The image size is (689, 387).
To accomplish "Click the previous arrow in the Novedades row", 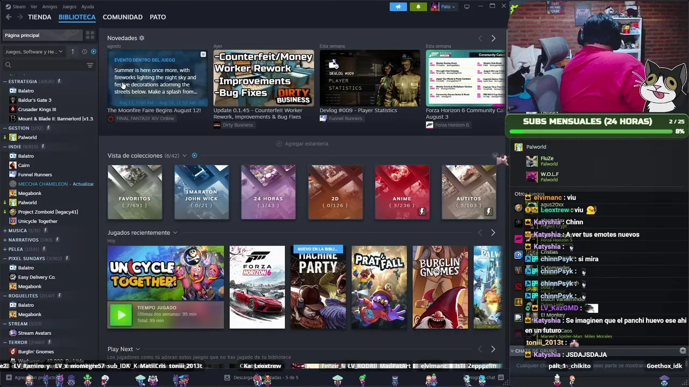I will pyautogui.click(x=480, y=38).
